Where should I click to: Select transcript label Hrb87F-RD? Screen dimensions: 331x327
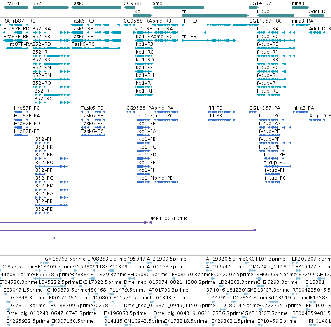[16, 29]
